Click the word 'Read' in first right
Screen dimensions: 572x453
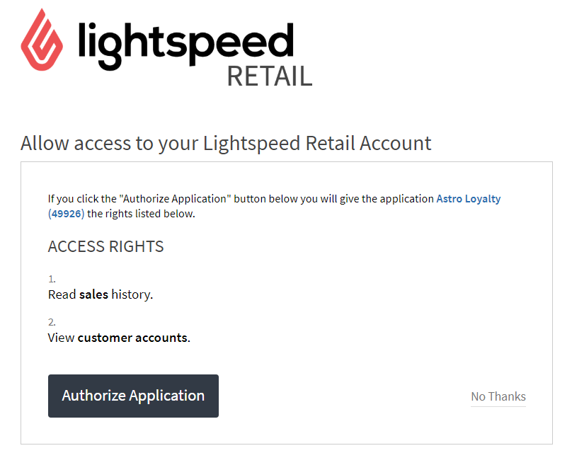point(62,294)
